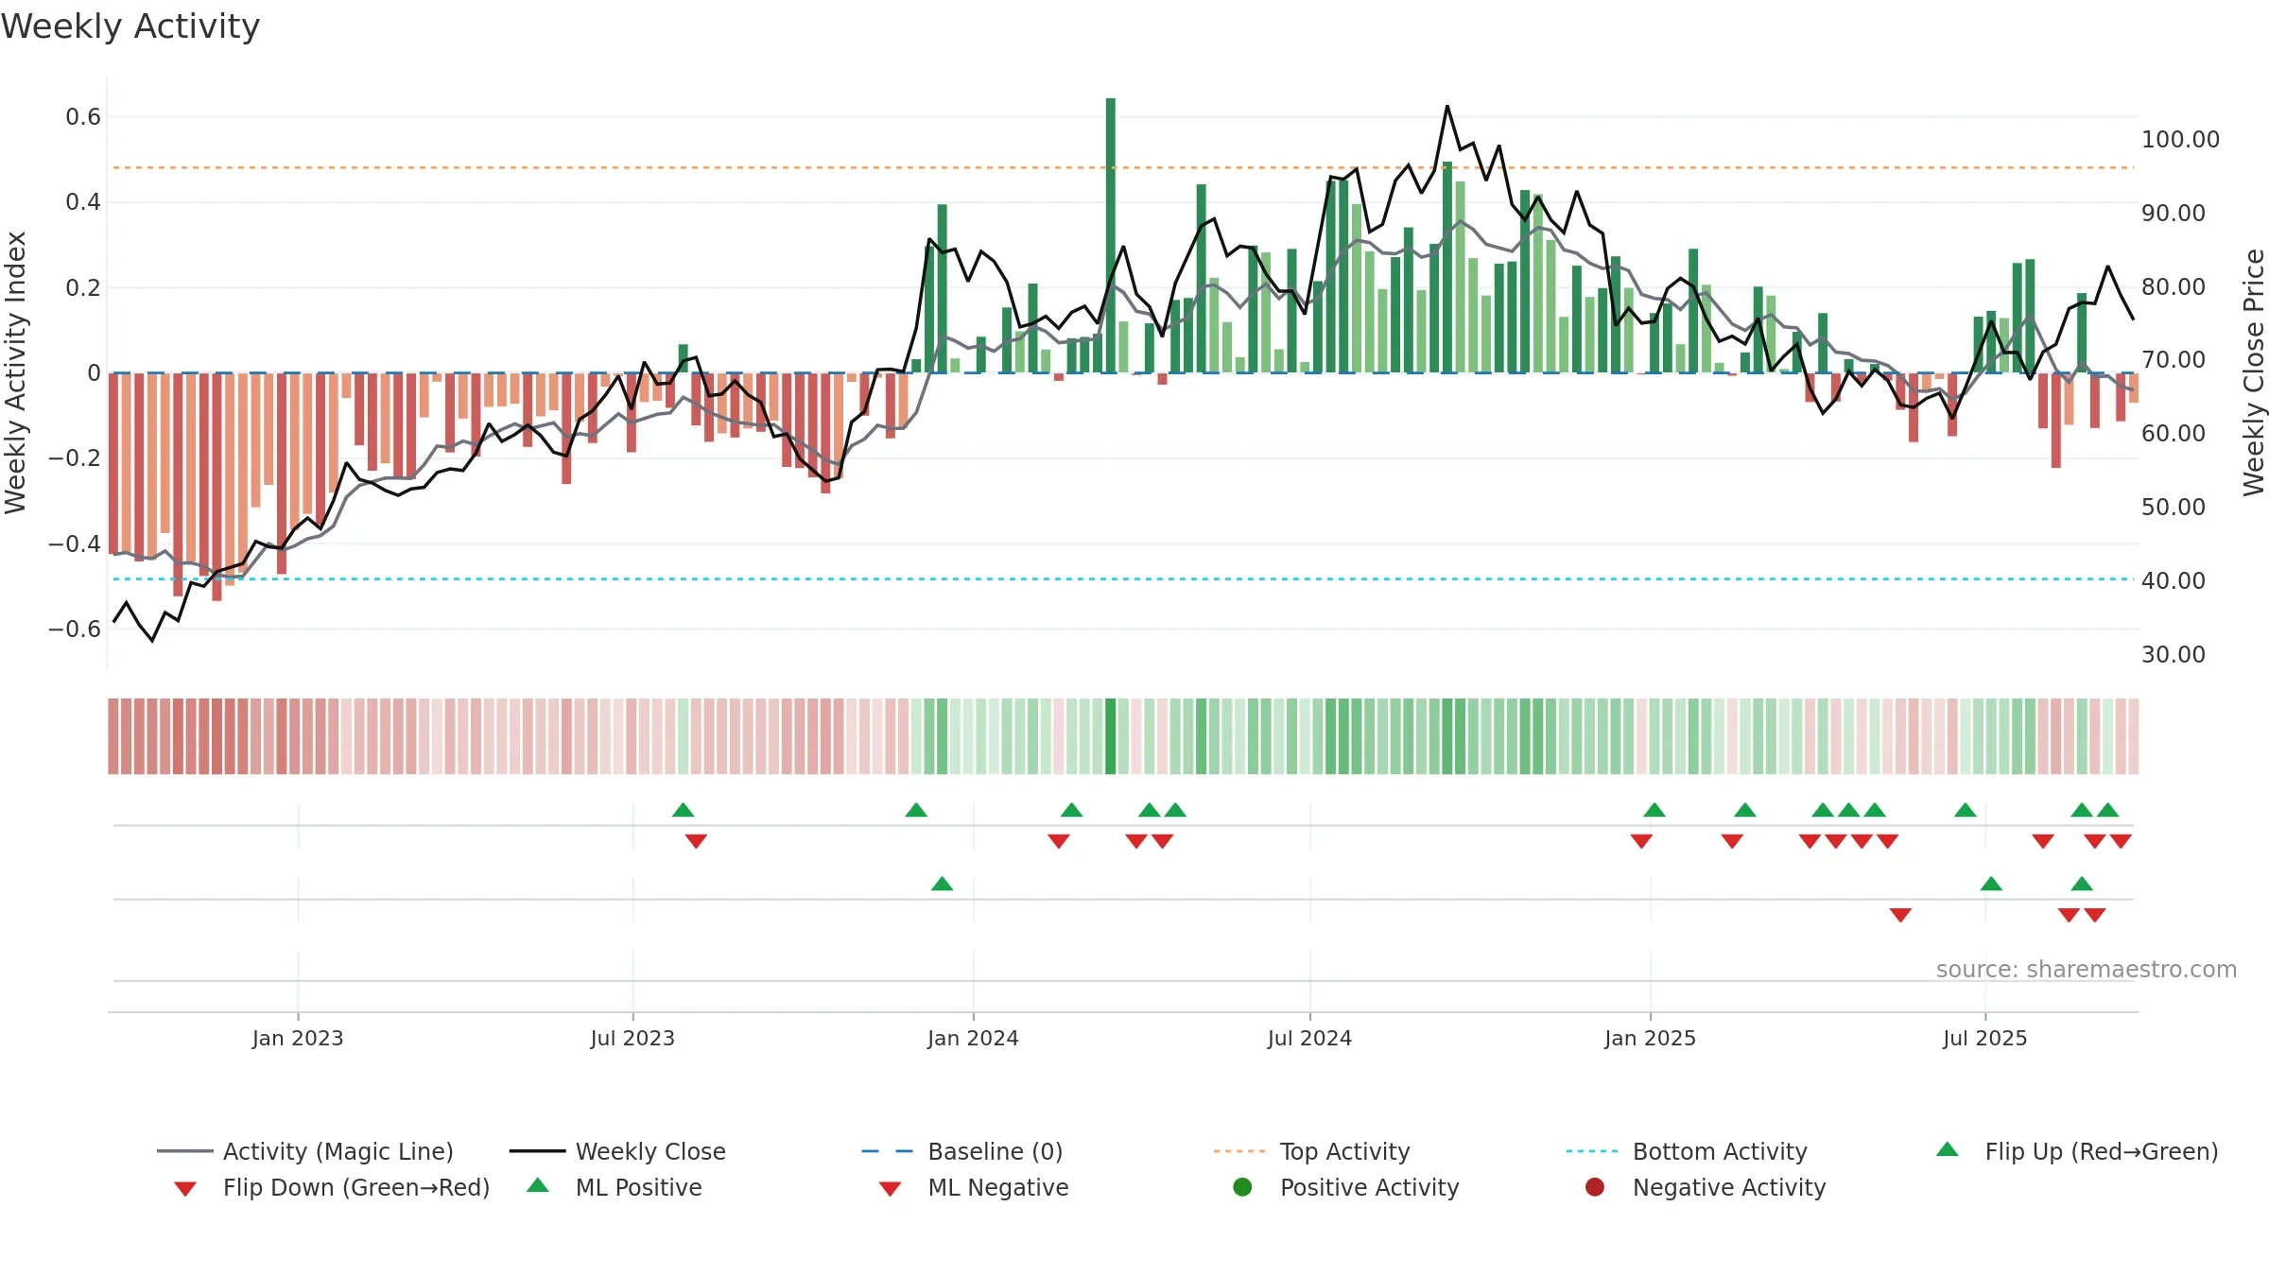Viewport: 2269px width, 1276px height.
Task: Toggle the ML Negative legend entry
Action: coord(974,1187)
